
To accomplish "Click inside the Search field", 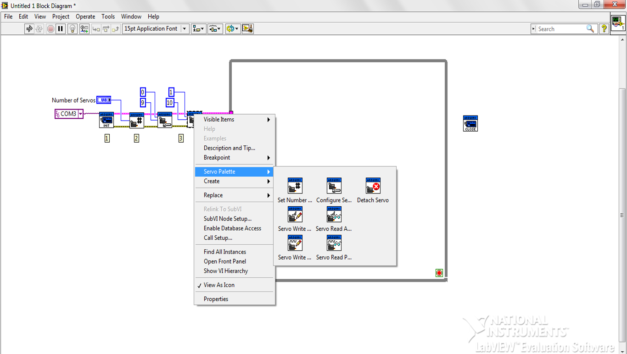I will coord(560,28).
